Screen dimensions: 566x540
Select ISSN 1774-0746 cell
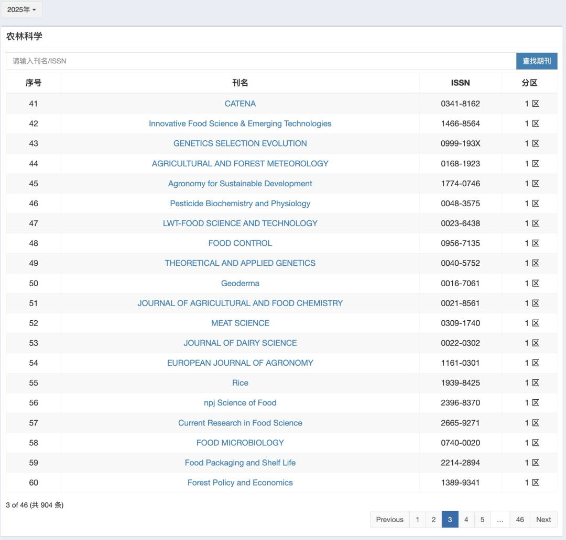pos(460,184)
